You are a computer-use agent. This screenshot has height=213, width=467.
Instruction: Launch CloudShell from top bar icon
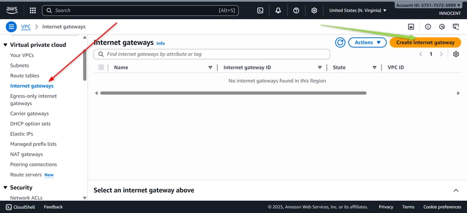coord(260,11)
